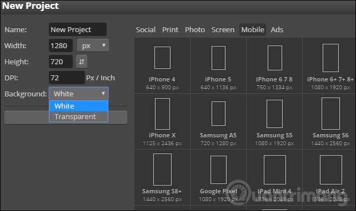The height and width of the screenshot is (211, 356).
Task: Choose the iPad Air 2 template
Action: tap(329, 177)
